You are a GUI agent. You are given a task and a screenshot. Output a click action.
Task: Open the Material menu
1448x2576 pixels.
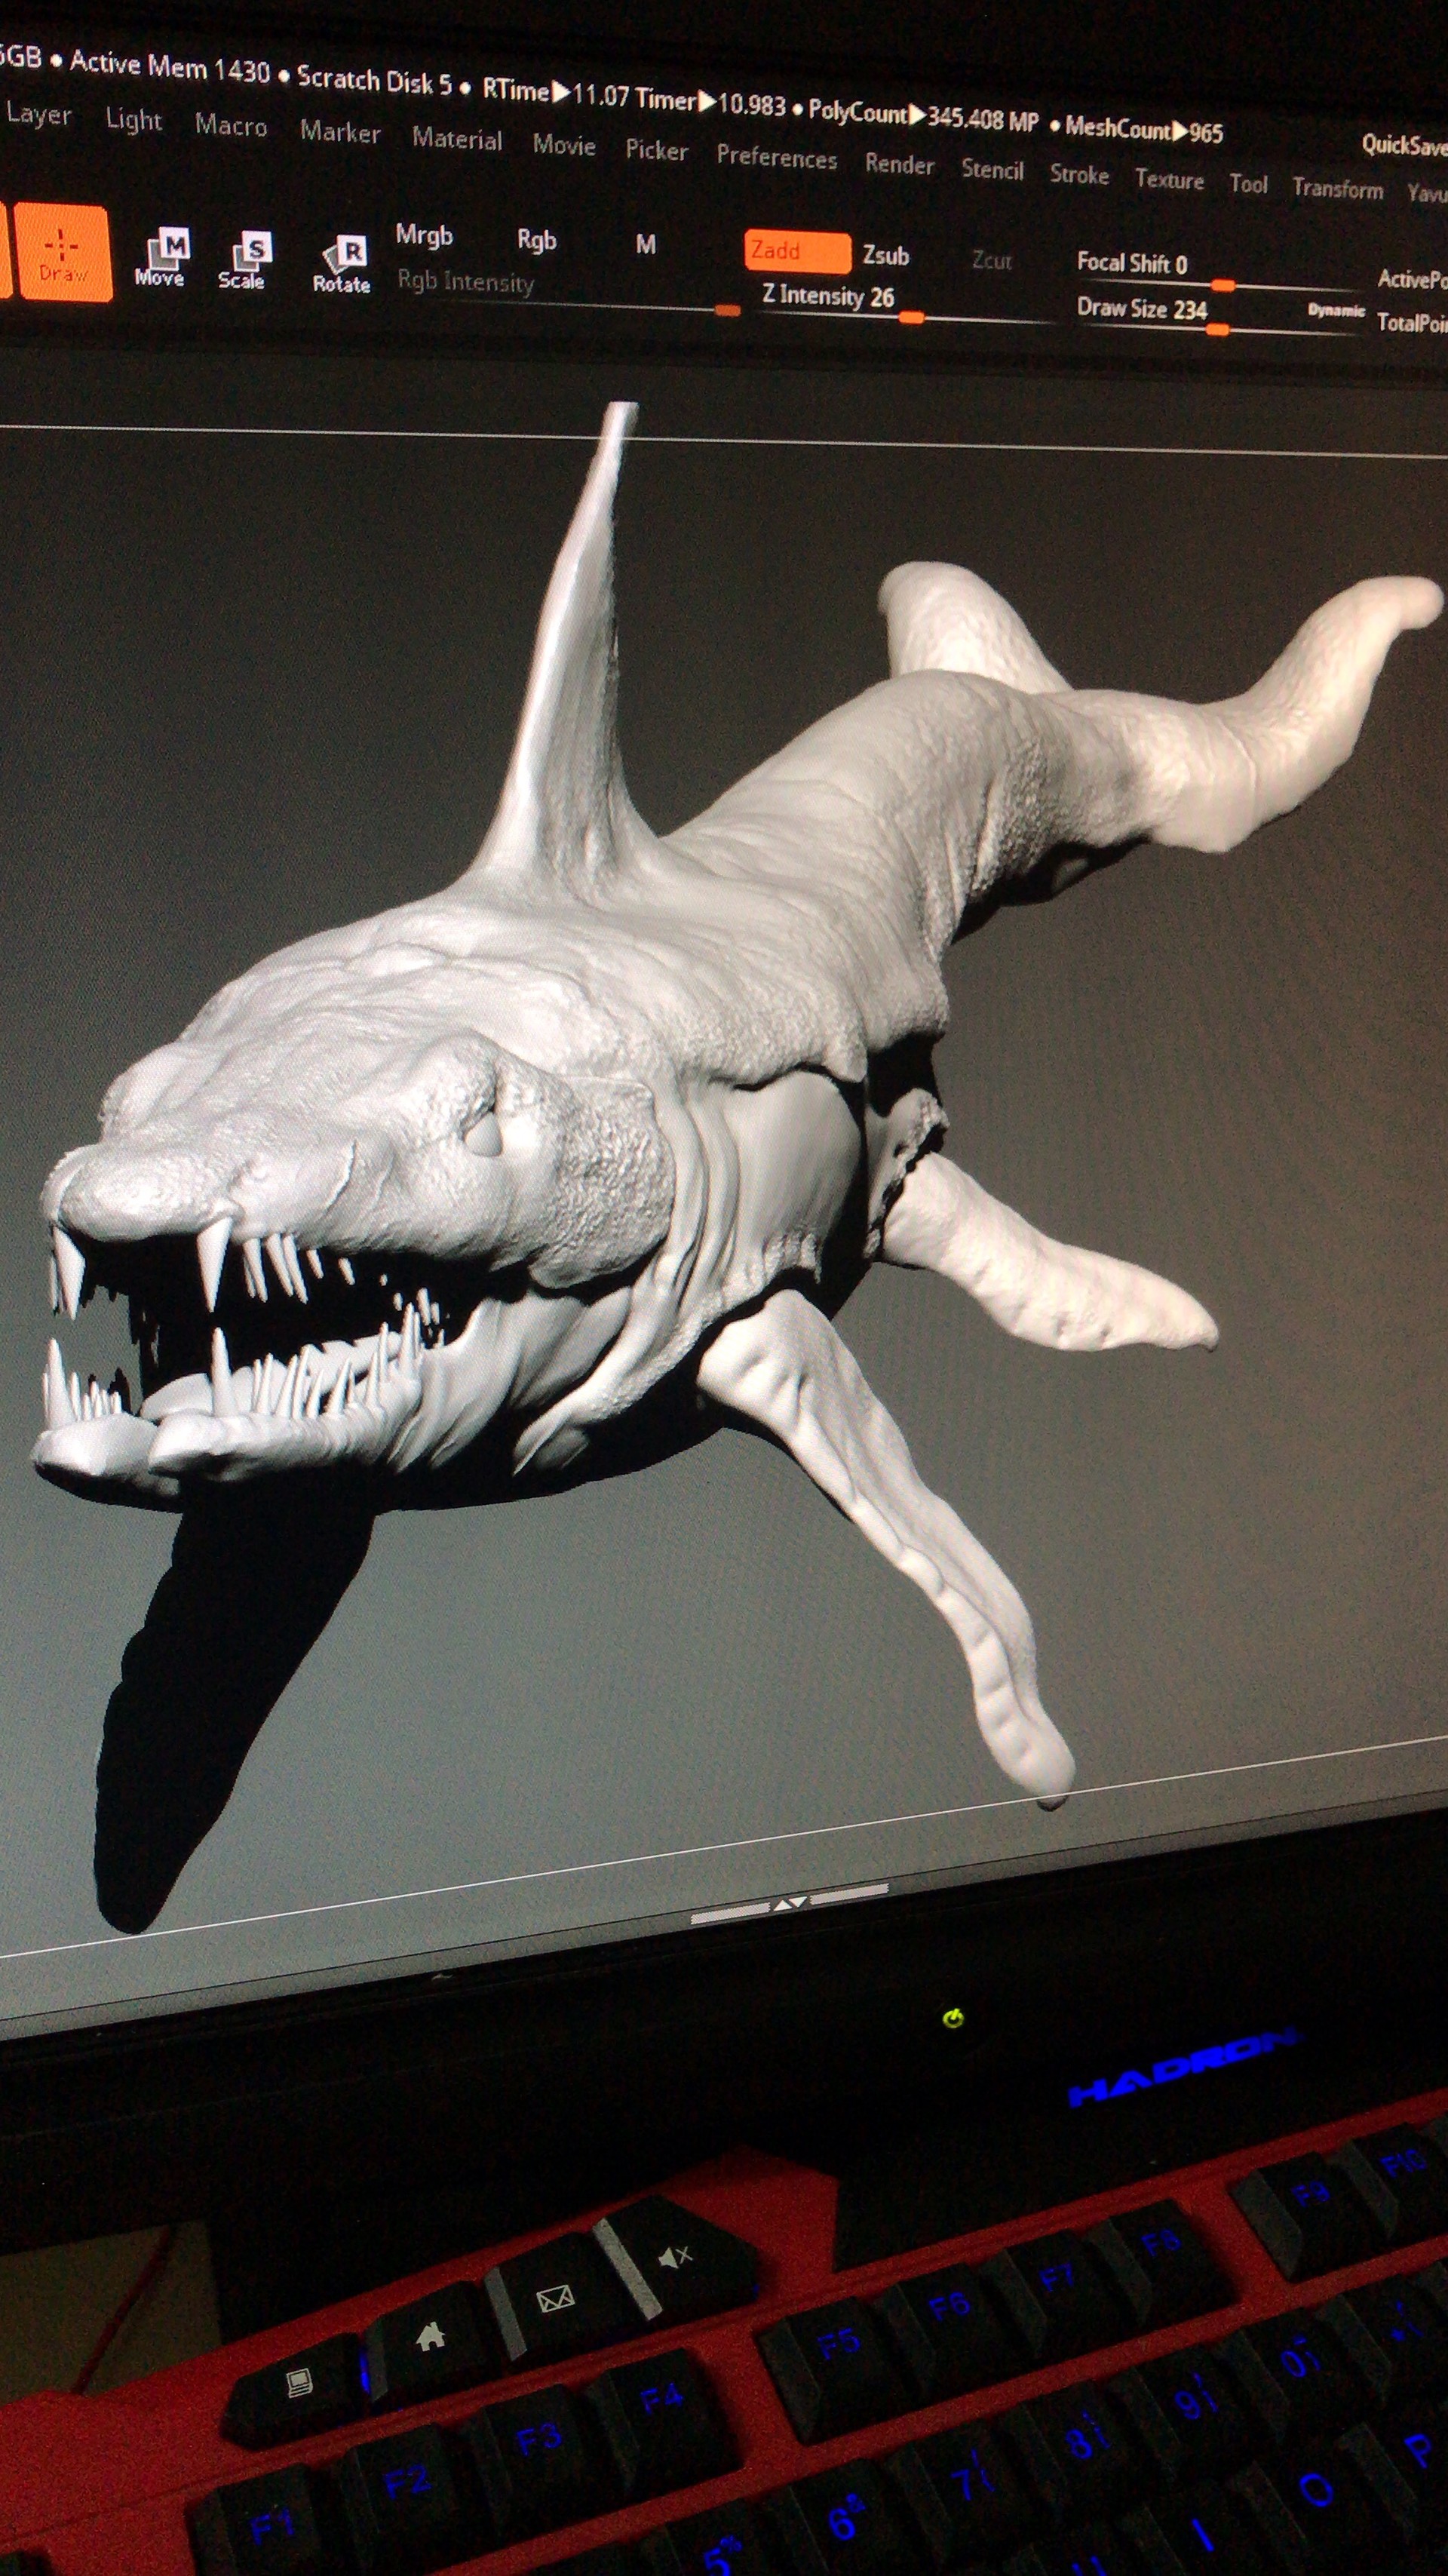click(457, 139)
